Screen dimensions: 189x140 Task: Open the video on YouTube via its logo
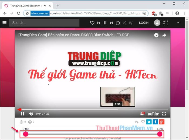[x=153, y=114]
